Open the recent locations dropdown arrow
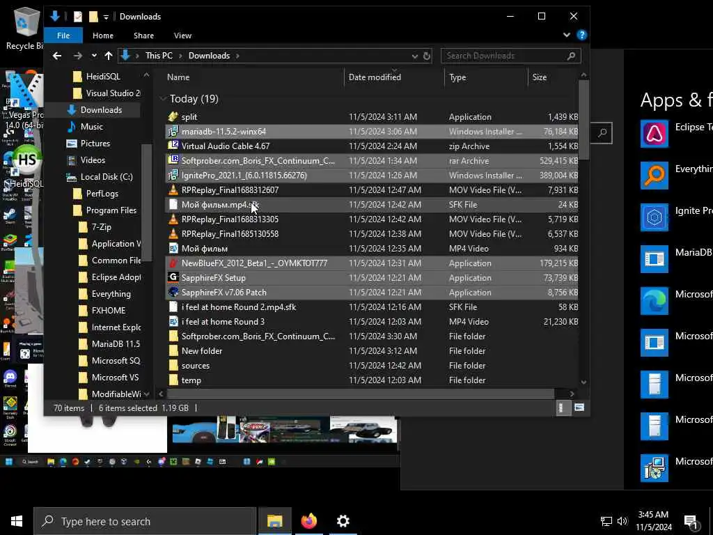The width and height of the screenshot is (713, 535). click(94, 56)
